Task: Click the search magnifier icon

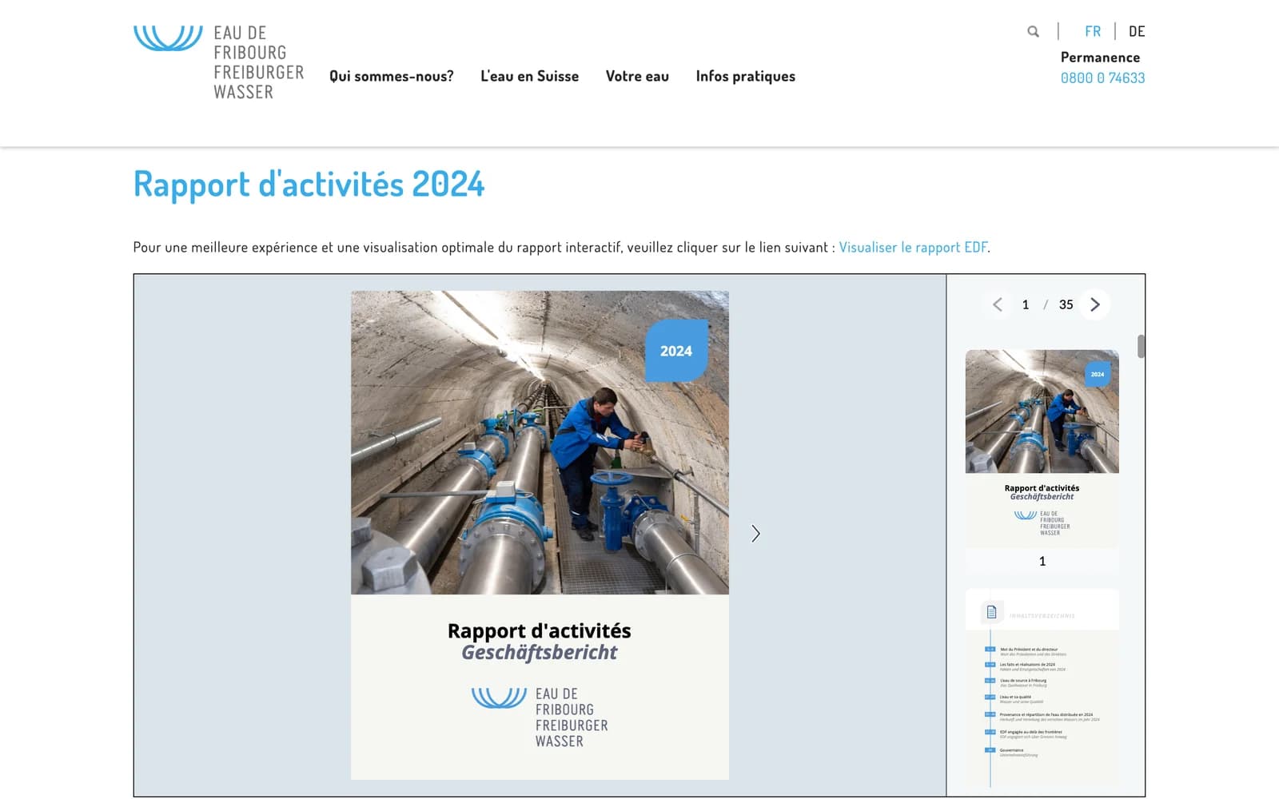Action: [1033, 32]
